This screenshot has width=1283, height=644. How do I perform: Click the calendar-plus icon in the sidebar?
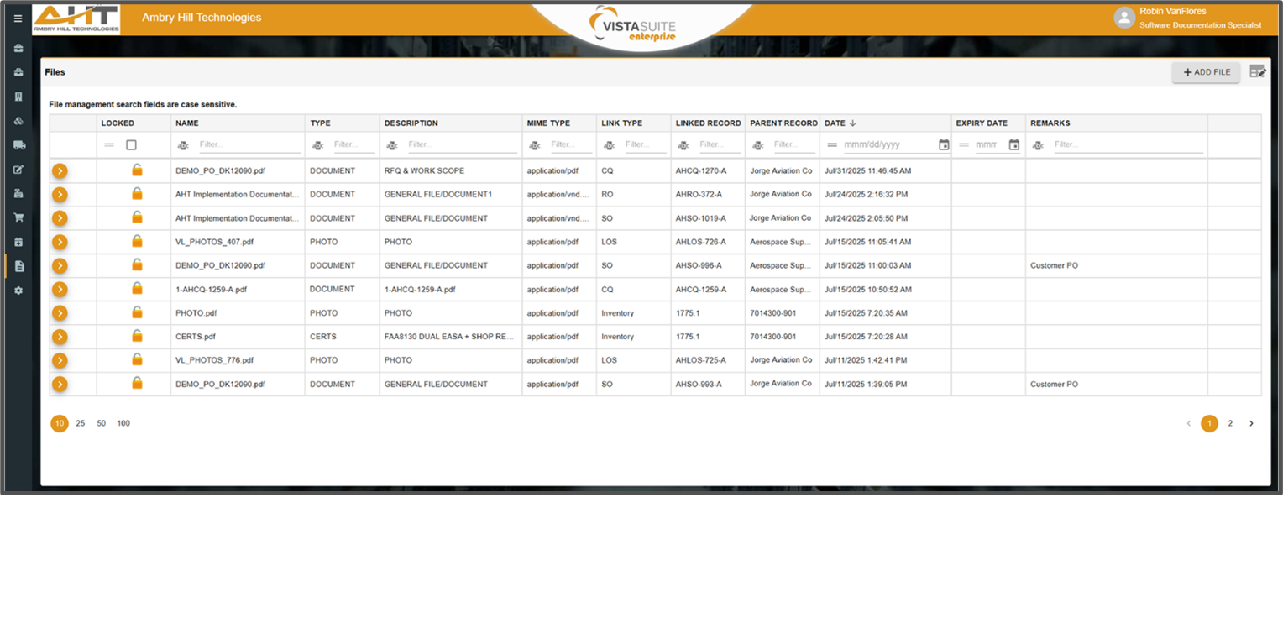pyautogui.click(x=18, y=241)
